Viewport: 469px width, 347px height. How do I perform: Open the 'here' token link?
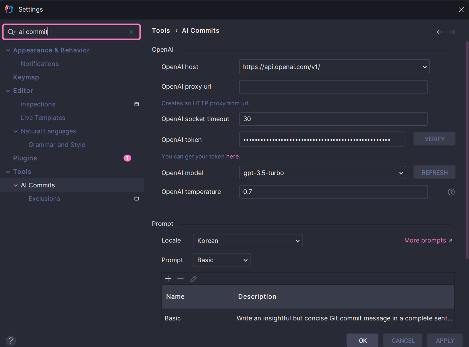click(232, 157)
